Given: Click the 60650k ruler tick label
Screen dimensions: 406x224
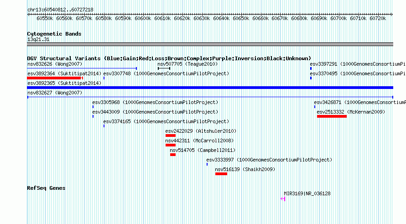Looking at the screenshot, I should click(x=241, y=18).
